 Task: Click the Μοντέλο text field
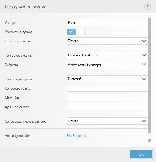(107, 97)
